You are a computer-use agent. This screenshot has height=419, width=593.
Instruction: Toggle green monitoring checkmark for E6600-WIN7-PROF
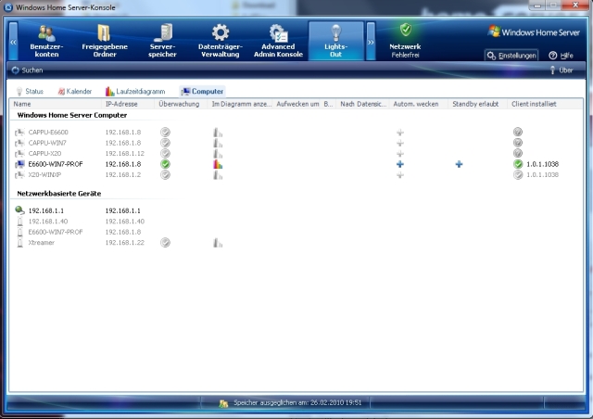click(x=165, y=164)
